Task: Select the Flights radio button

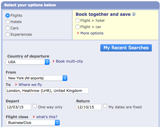Action: click(8, 15)
